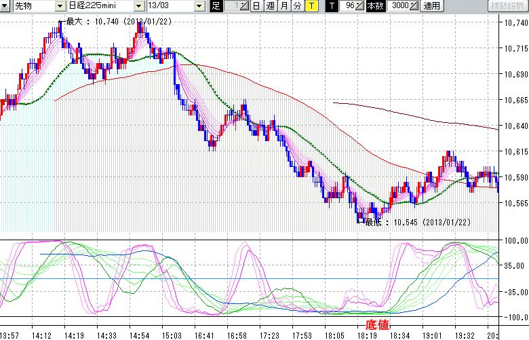The width and height of the screenshot is (529, 340).
Task: Select the minute (分) chart interval
Action: click(297, 6)
